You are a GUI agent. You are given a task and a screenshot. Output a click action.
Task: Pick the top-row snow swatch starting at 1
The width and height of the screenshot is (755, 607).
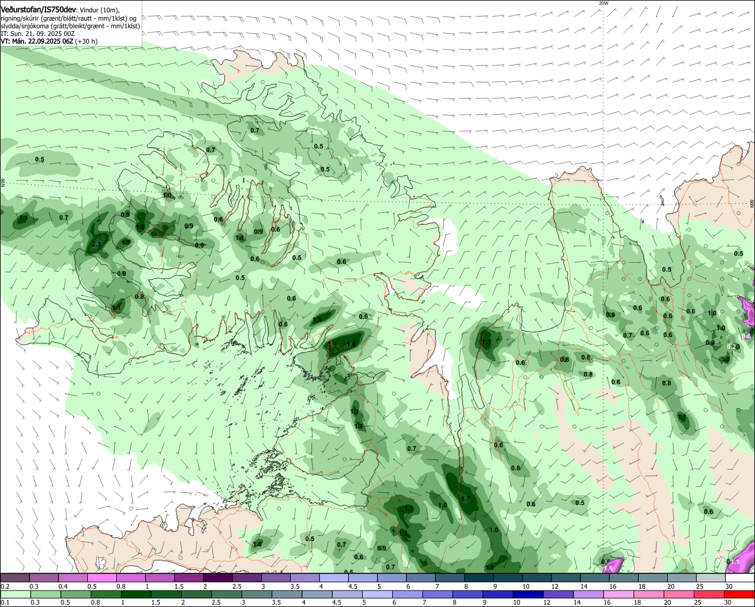(159, 578)
